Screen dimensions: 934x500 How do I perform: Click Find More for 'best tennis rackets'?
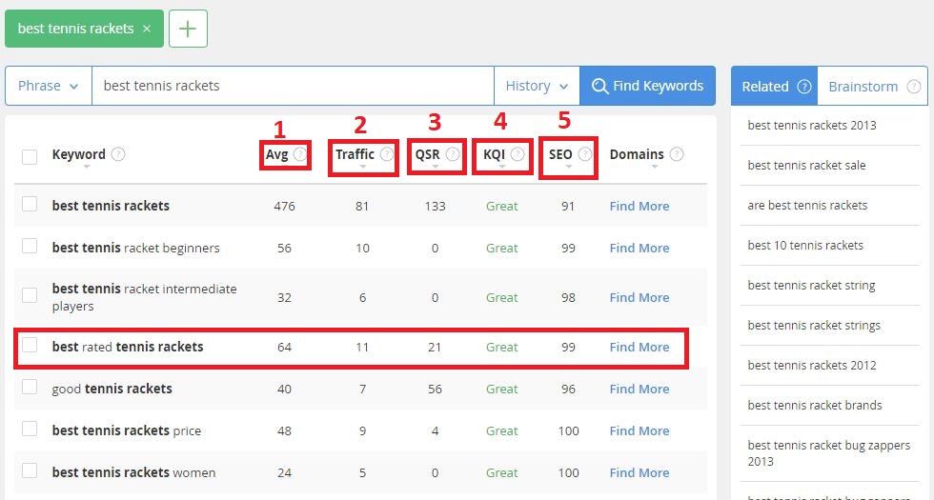coord(640,206)
